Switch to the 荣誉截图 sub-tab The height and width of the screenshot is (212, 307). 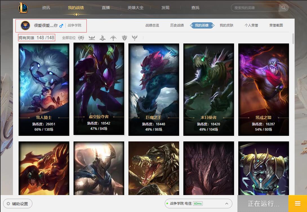[x=276, y=25]
